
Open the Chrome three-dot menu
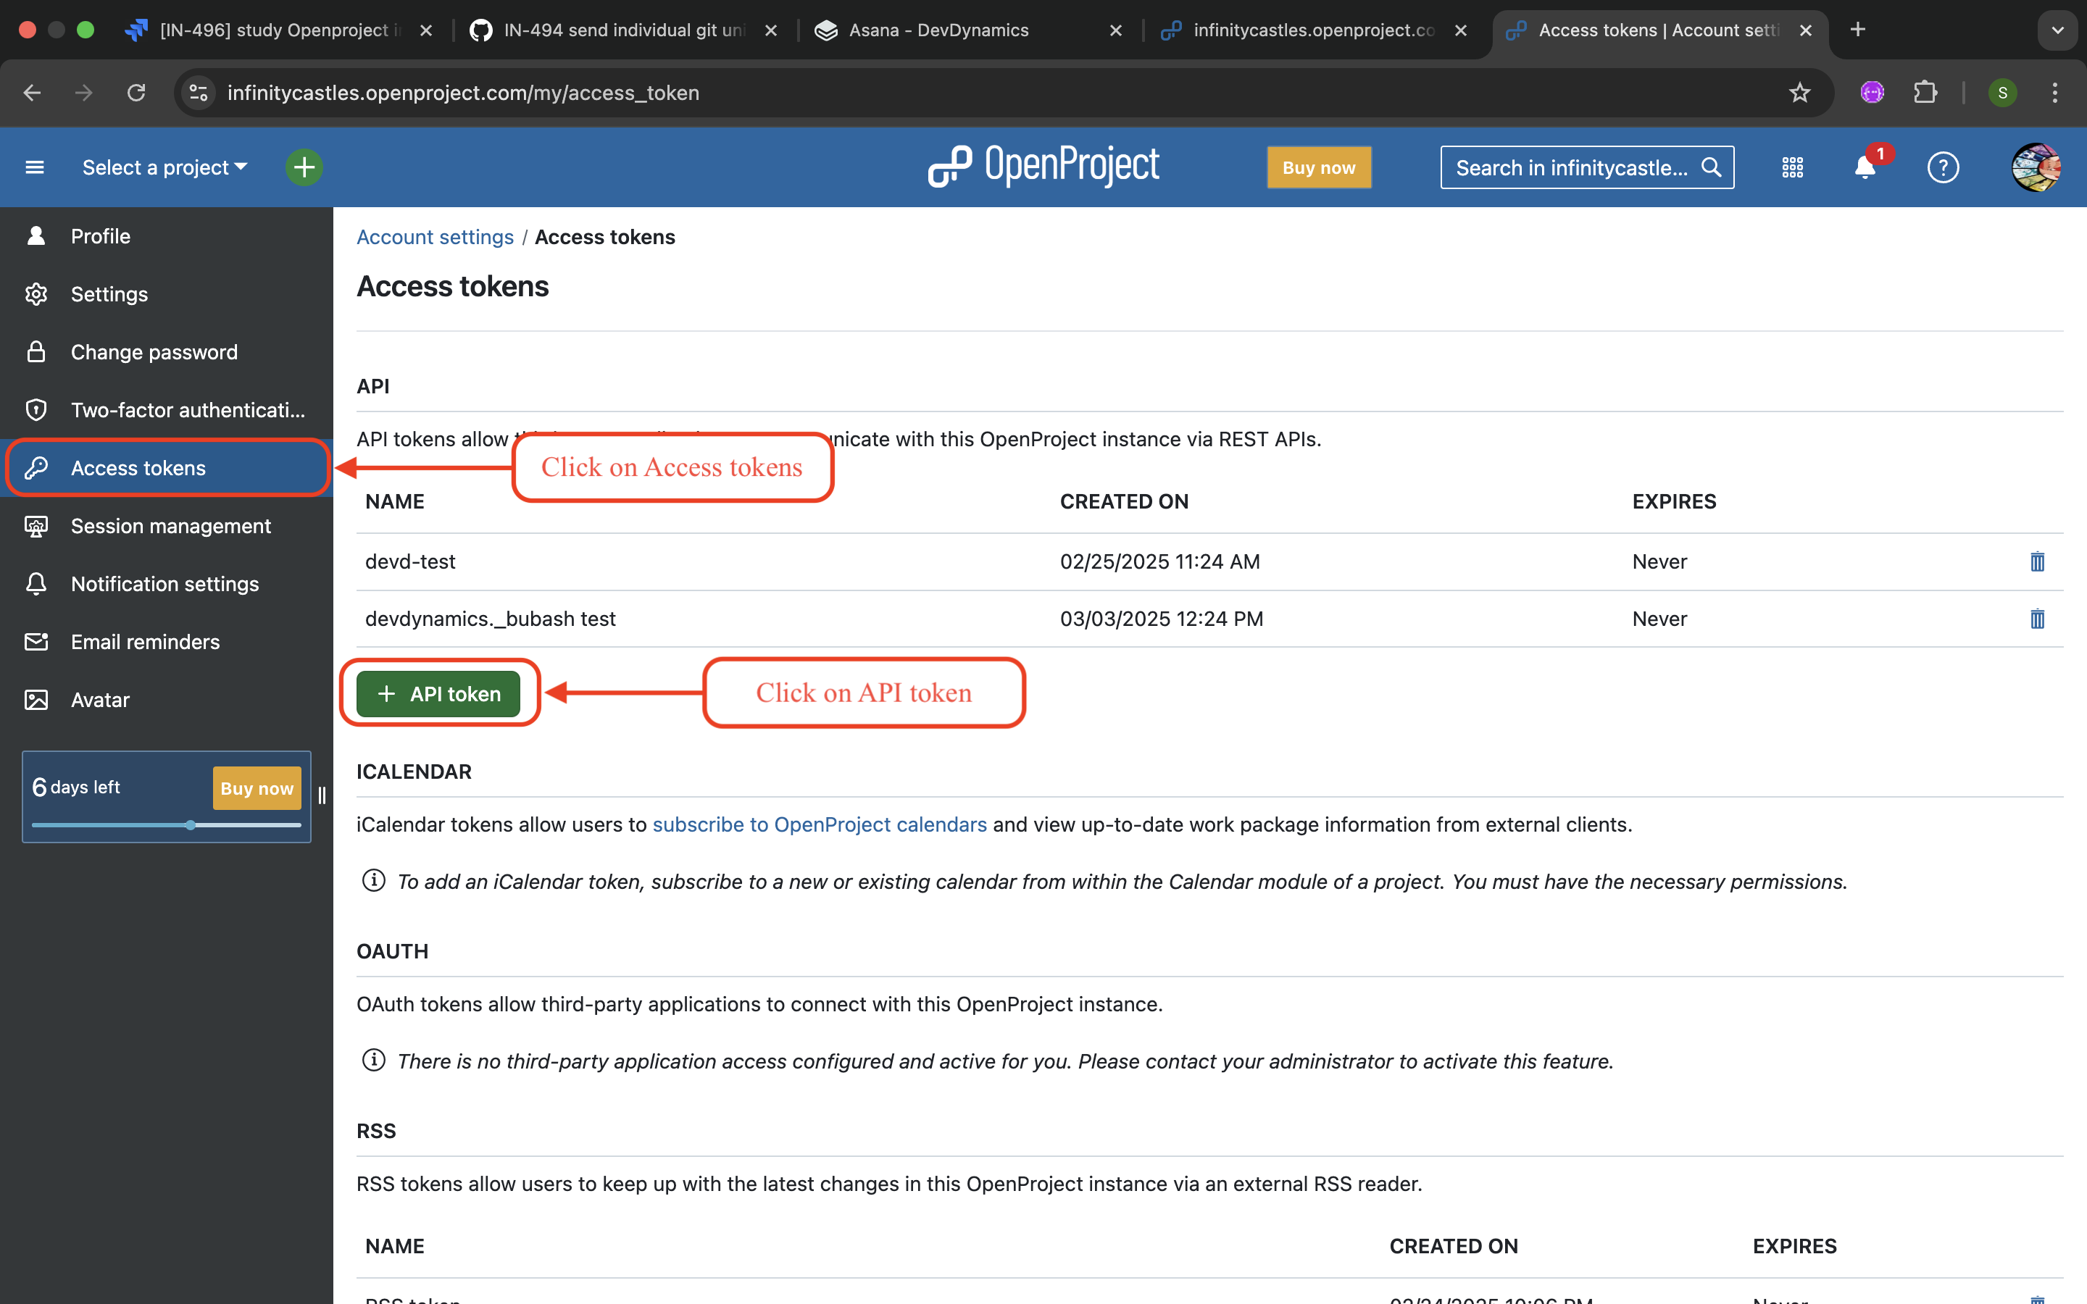(x=2054, y=92)
